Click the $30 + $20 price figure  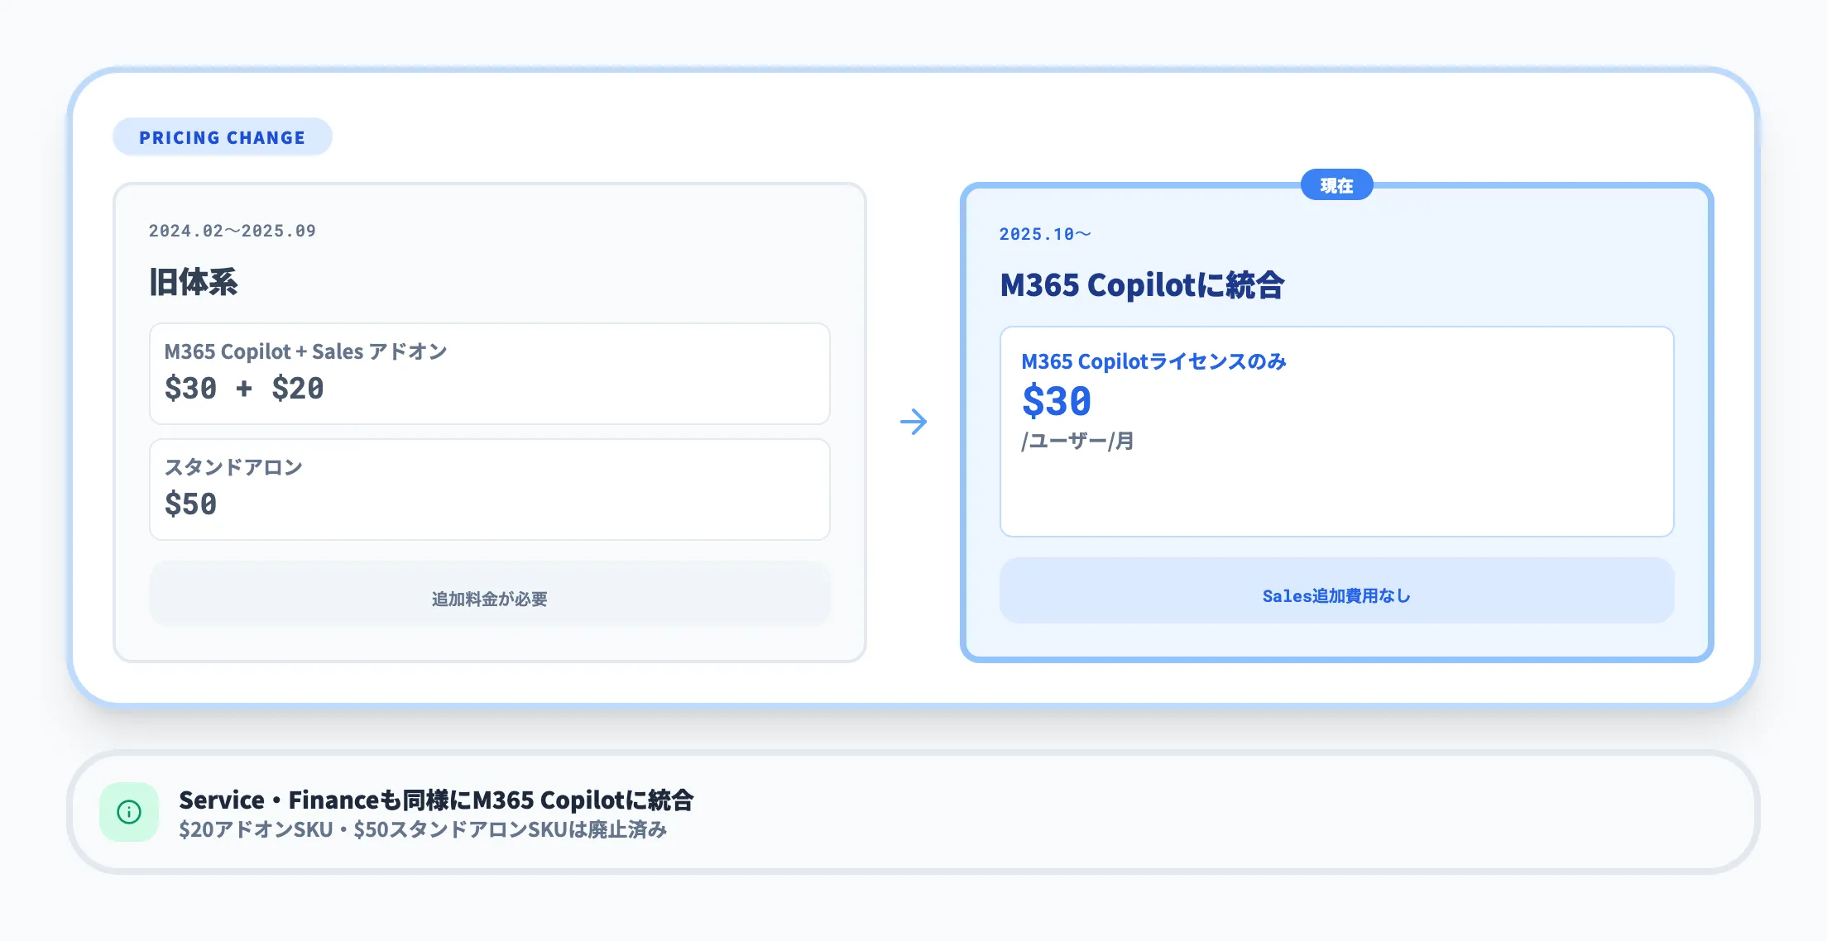coord(243,387)
